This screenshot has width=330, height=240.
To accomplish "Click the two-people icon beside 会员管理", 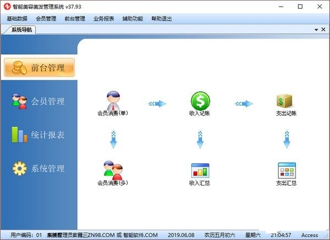I will [x=19, y=101].
